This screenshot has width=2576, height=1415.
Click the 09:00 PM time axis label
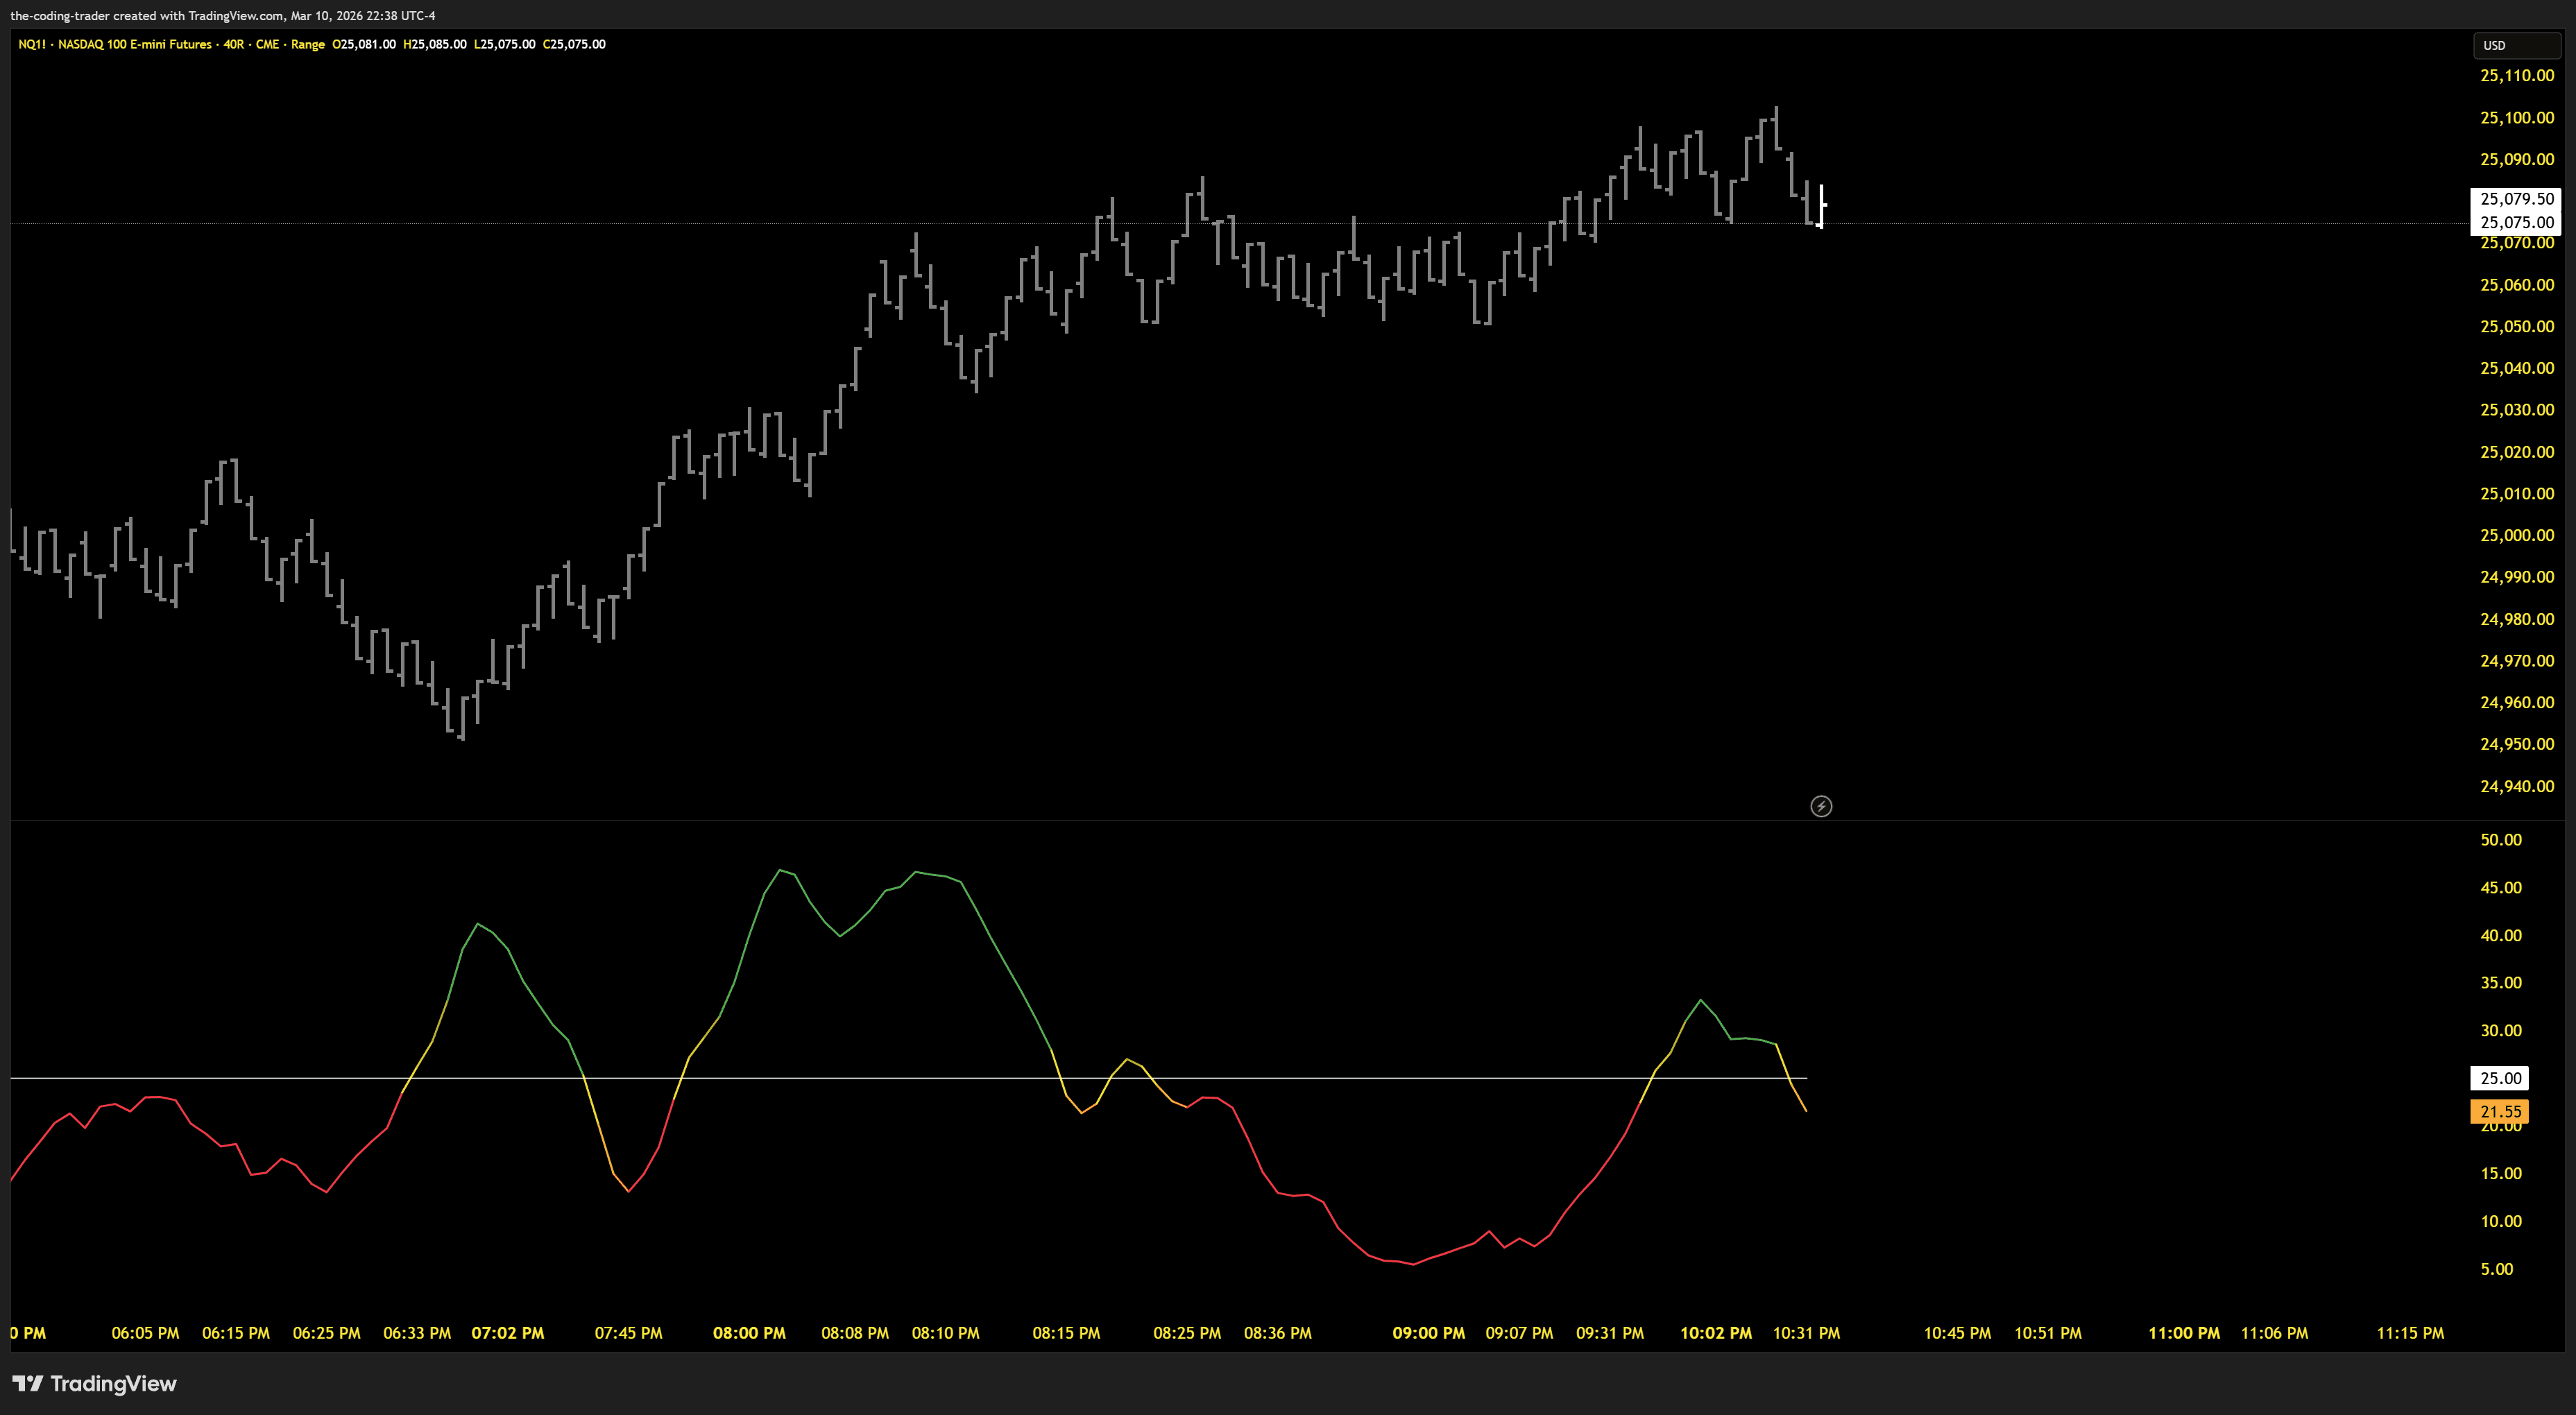(1428, 1333)
